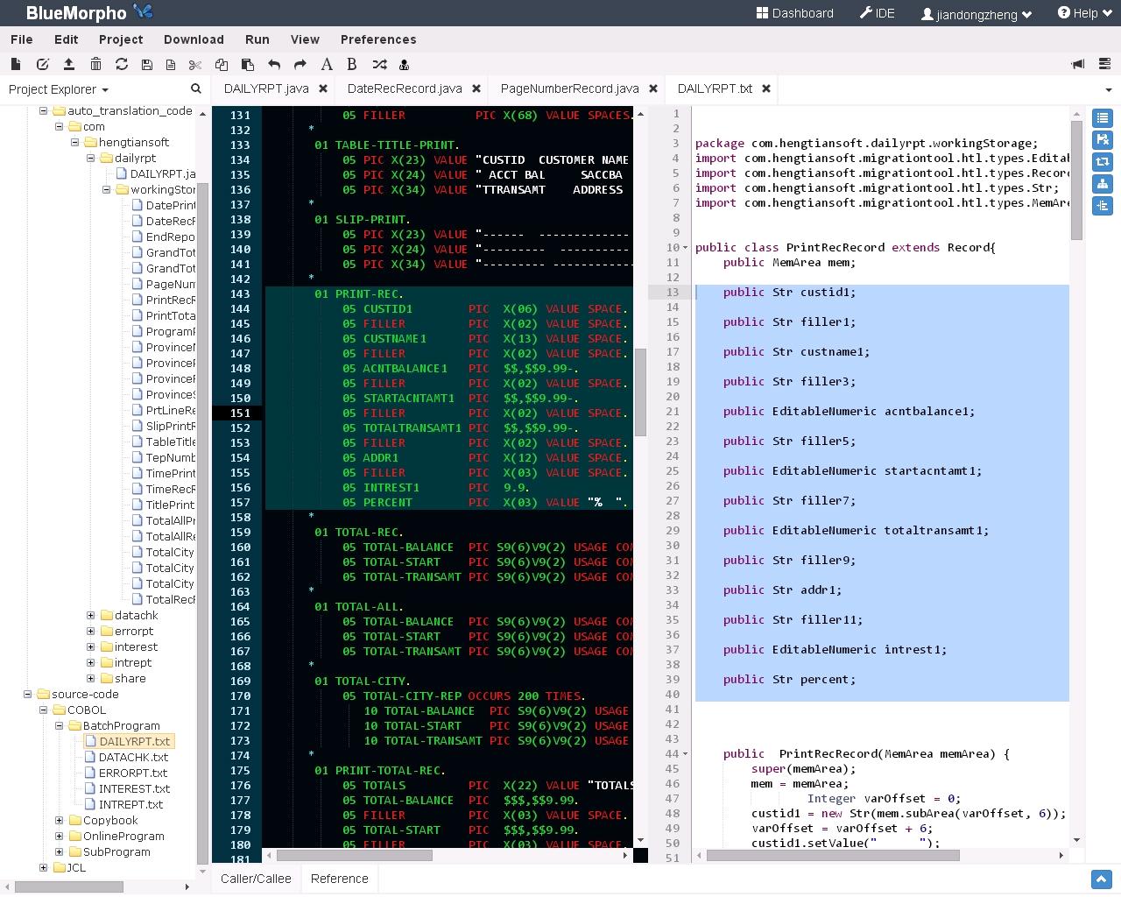Open the Project Explorer dropdown
Viewport: 1121px width, 897px height.
coord(59,89)
